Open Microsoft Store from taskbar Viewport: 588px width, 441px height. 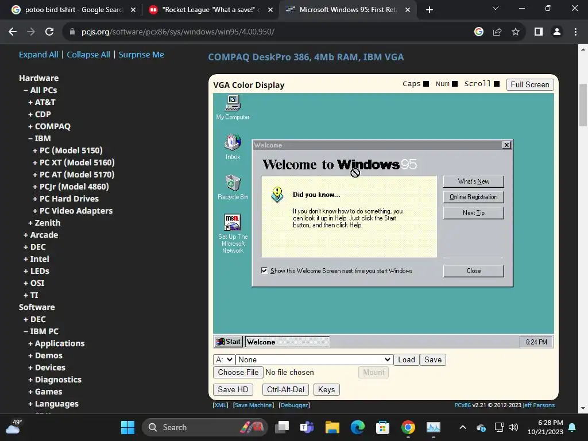382,427
